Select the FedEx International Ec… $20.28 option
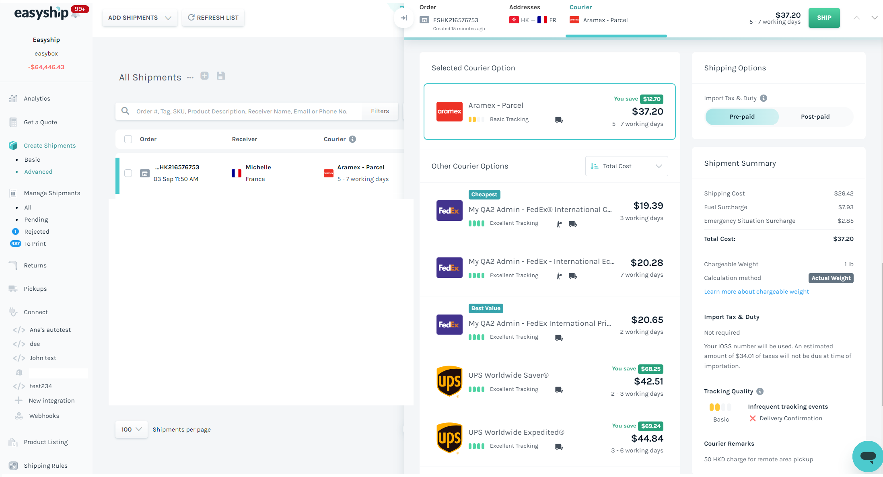The height and width of the screenshot is (477, 883). [550, 267]
